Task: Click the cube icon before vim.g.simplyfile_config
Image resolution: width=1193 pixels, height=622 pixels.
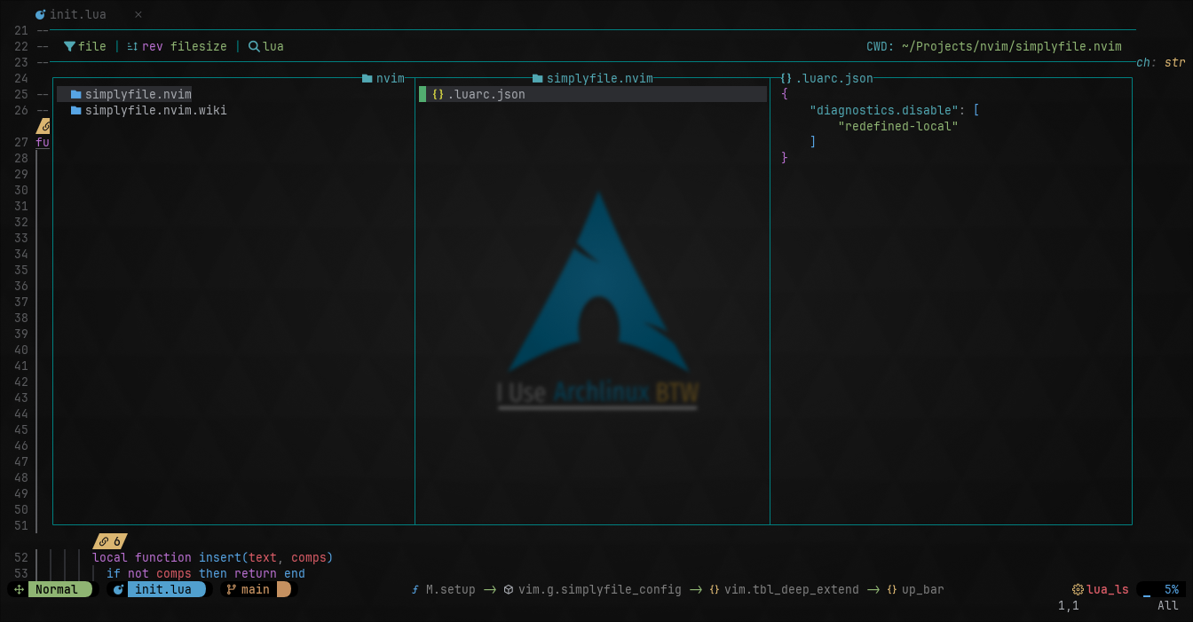Action: [x=509, y=589]
